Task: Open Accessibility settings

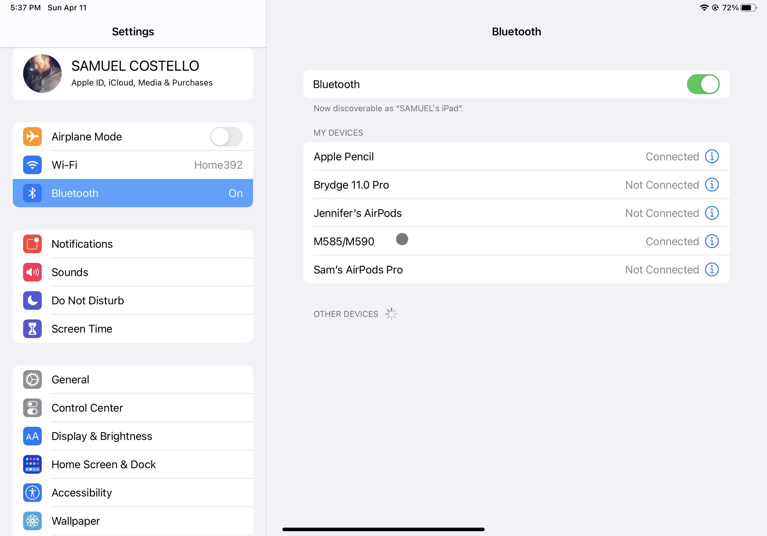Action: pos(133,493)
